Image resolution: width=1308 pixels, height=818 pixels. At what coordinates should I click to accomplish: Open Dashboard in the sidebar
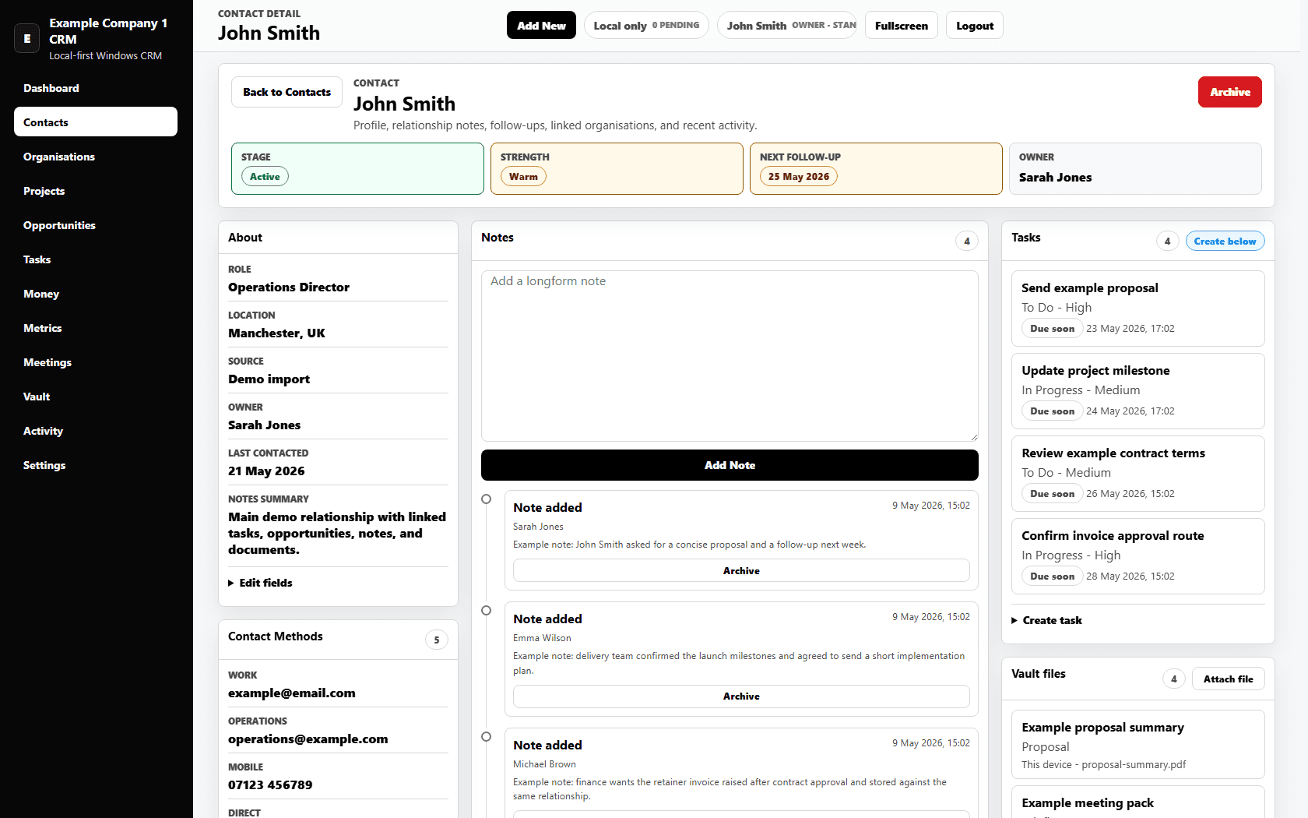point(96,88)
